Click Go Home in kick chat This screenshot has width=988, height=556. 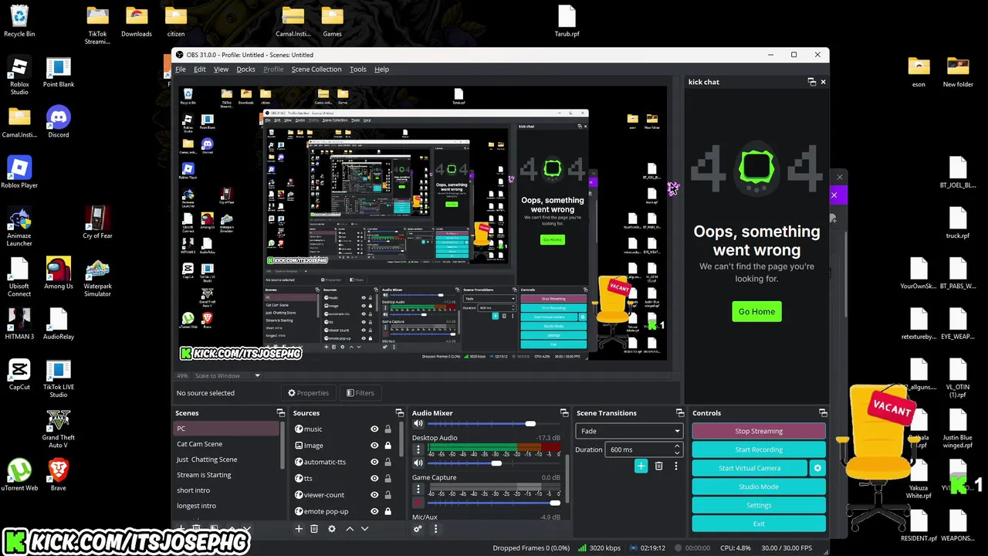756,311
